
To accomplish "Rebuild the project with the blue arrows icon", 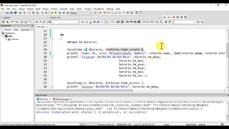I will pyautogui.click(x=64, y=13).
